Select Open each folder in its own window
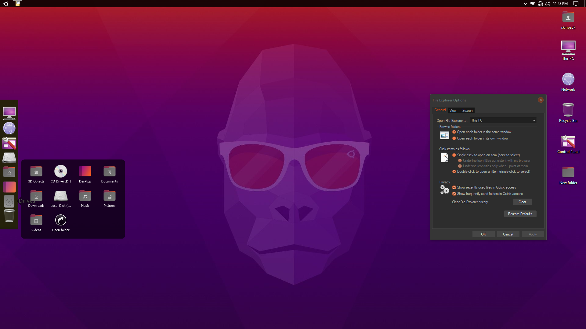The width and height of the screenshot is (586, 329). (454, 138)
